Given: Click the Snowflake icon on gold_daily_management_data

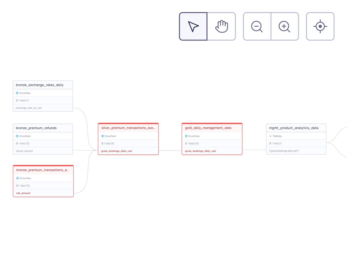Looking at the screenshot, I should (187, 136).
